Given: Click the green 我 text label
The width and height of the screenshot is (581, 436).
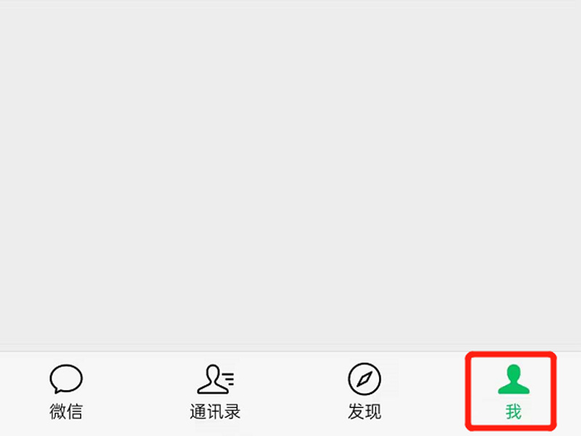Looking at the screenshot, I should tap(513, 411).
